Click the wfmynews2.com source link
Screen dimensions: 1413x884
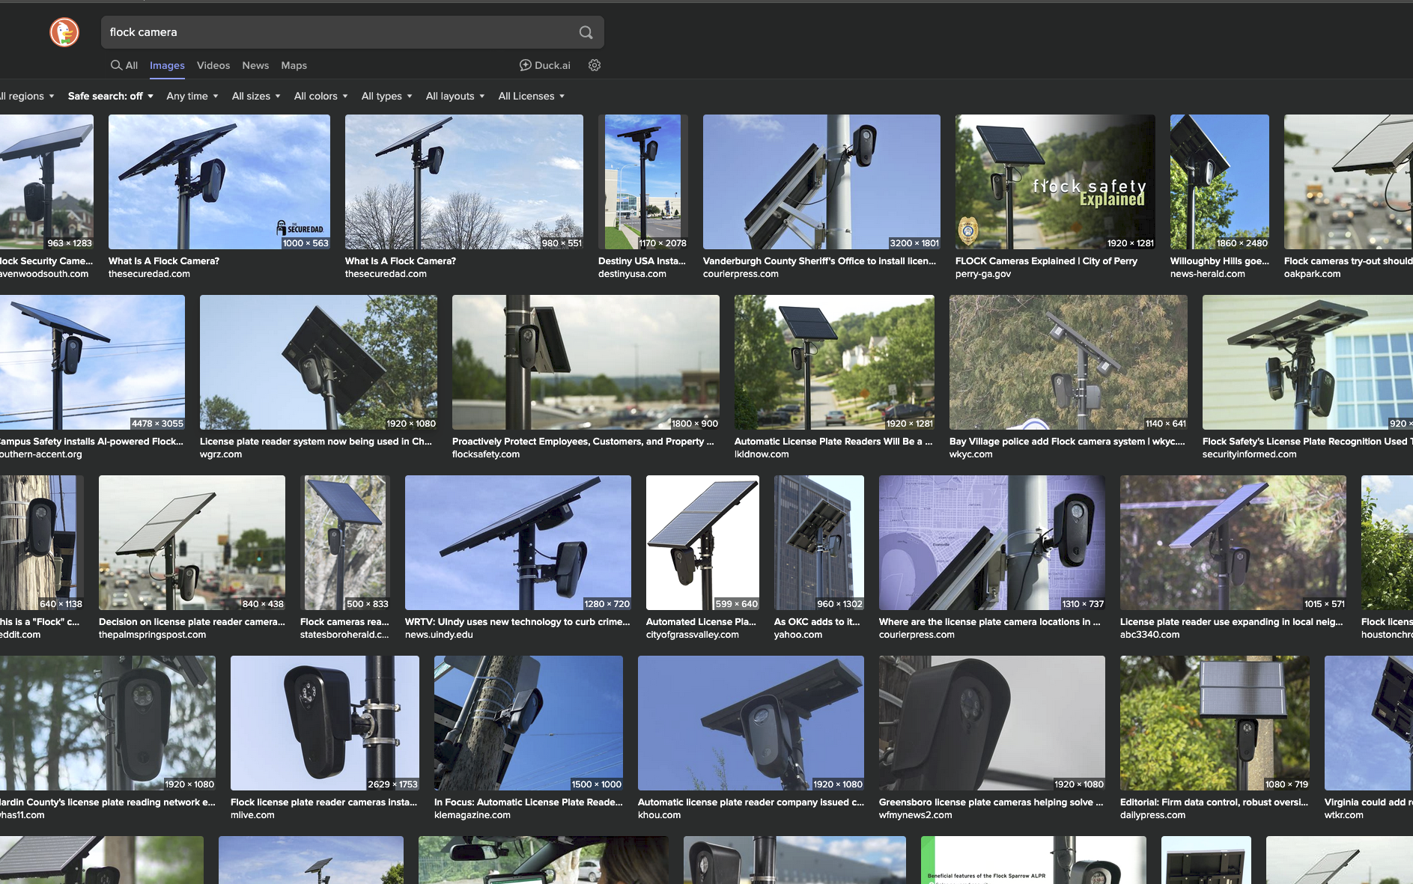915,815
